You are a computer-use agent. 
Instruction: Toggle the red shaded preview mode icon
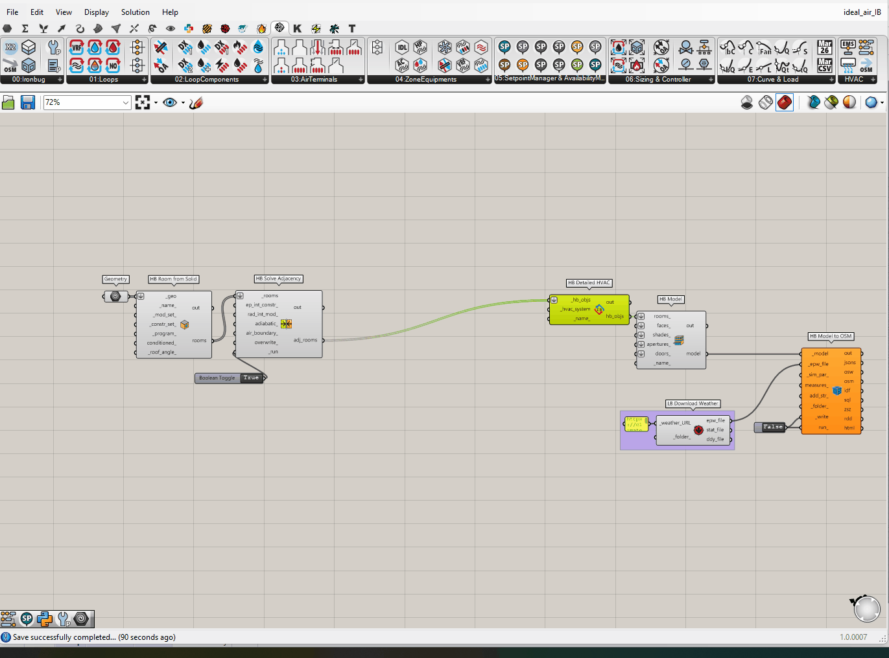785,102
